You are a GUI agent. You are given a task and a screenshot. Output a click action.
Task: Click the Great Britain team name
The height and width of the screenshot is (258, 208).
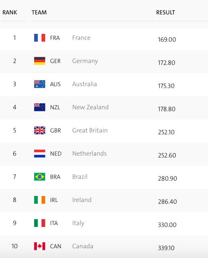click(x=90, y=131)
